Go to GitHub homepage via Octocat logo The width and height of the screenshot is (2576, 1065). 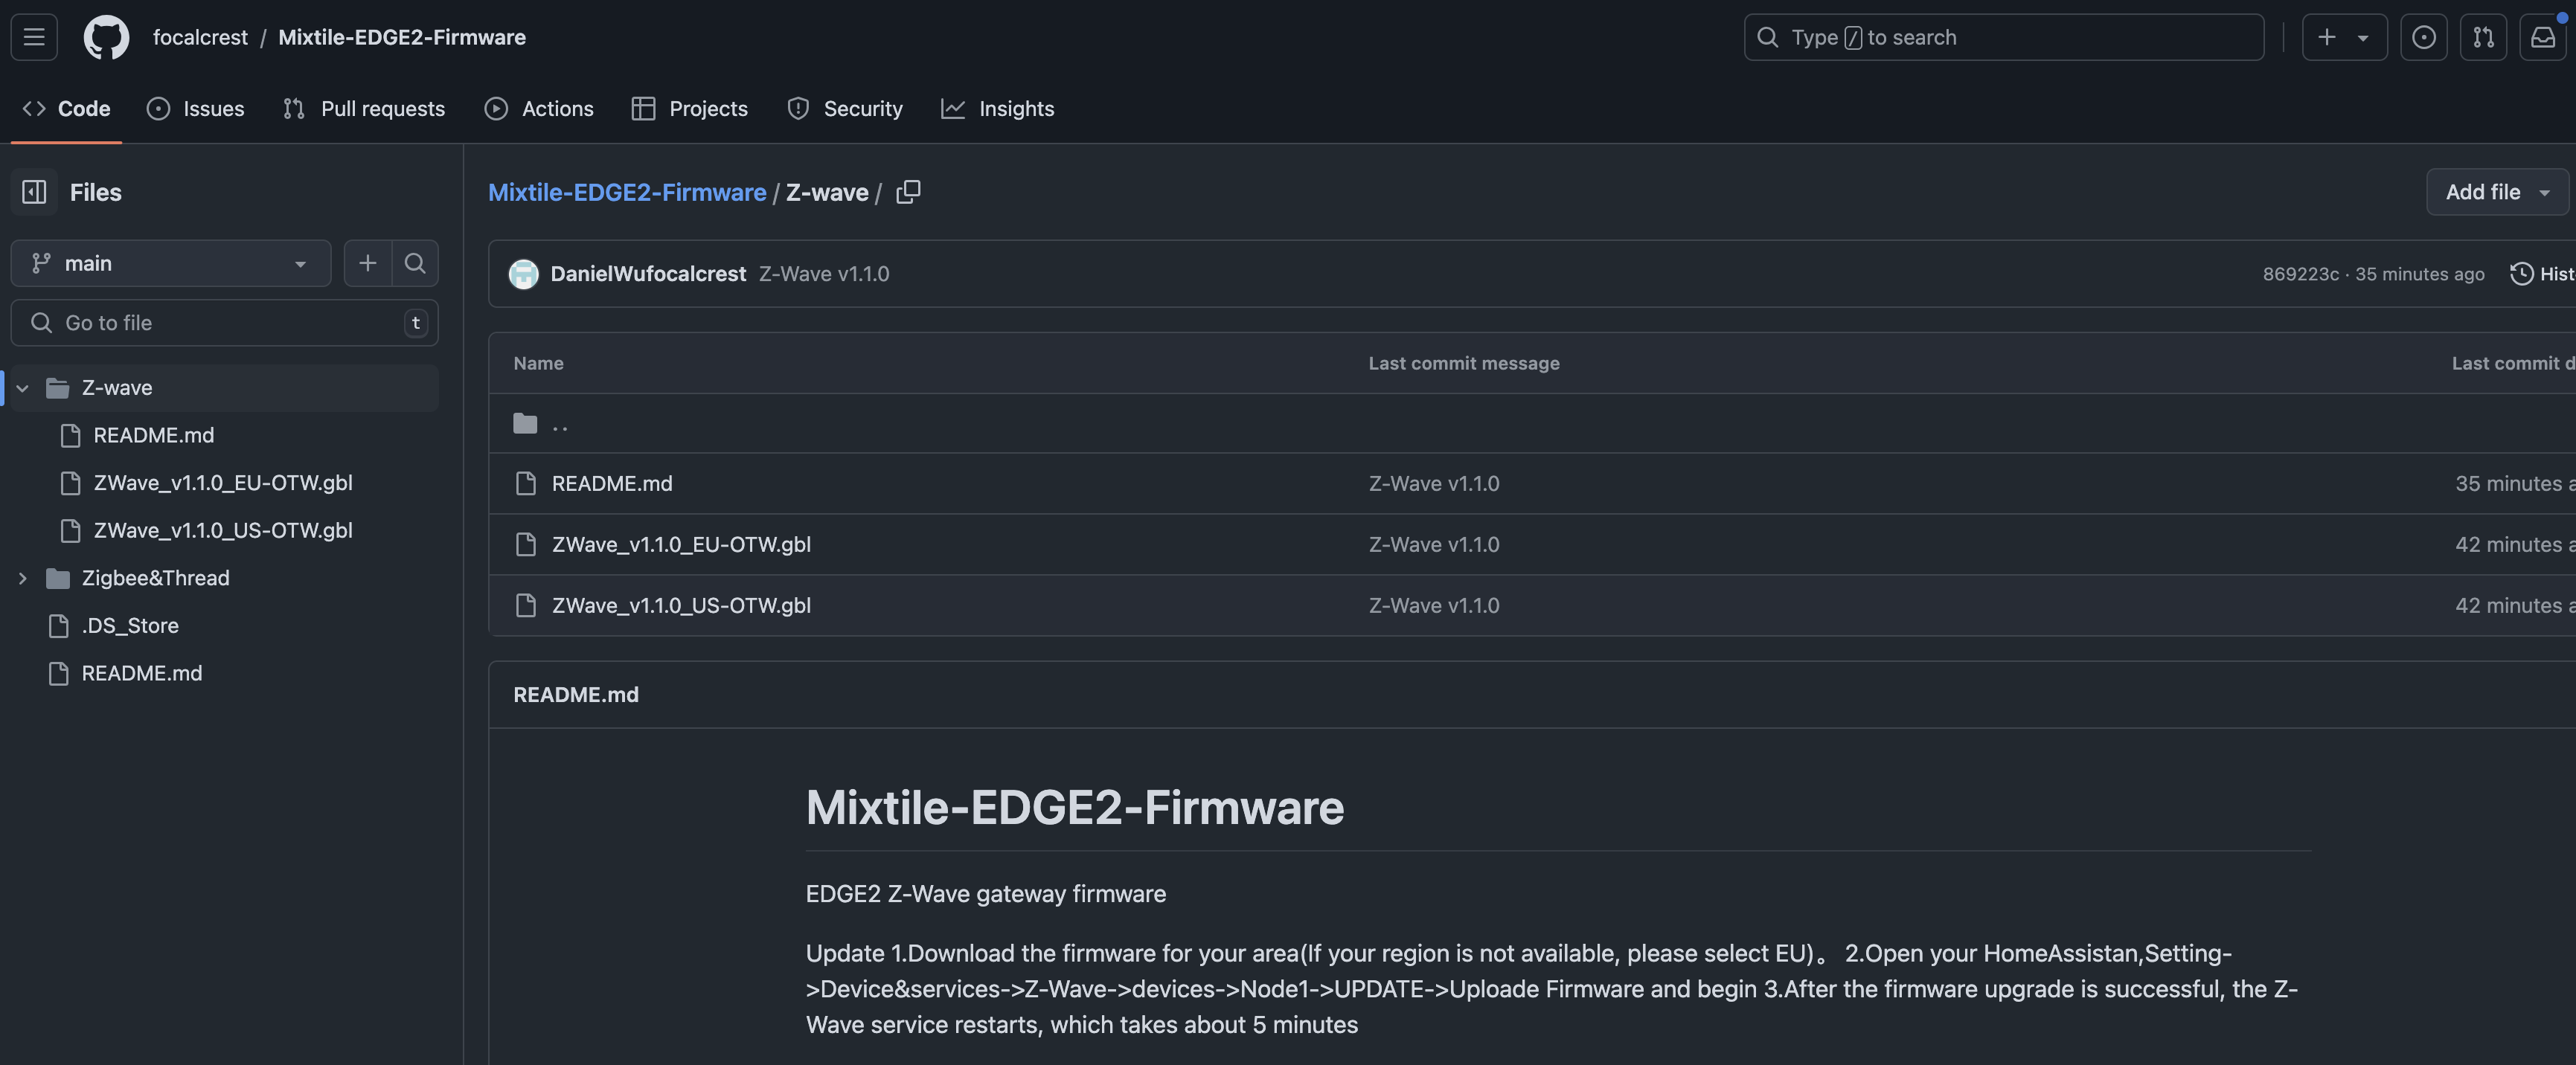click(x=106, y=37)
